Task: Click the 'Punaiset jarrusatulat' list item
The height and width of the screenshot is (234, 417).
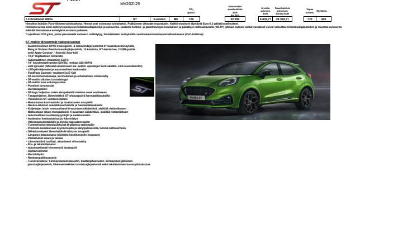Action: click(x=41, y=85)
